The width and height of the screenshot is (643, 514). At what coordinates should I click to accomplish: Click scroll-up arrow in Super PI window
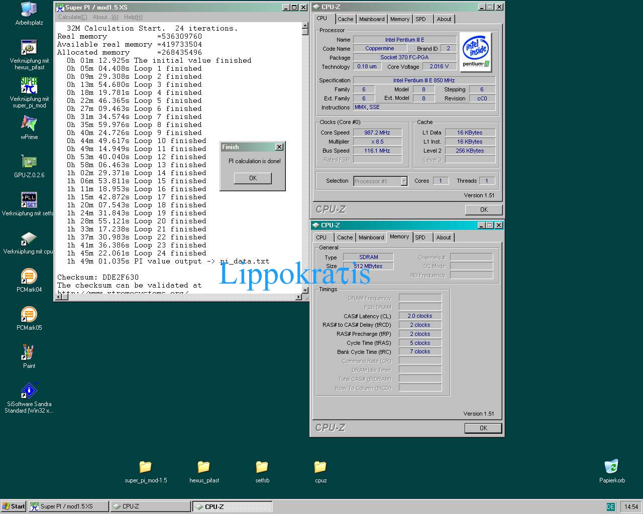coord(305,26)
